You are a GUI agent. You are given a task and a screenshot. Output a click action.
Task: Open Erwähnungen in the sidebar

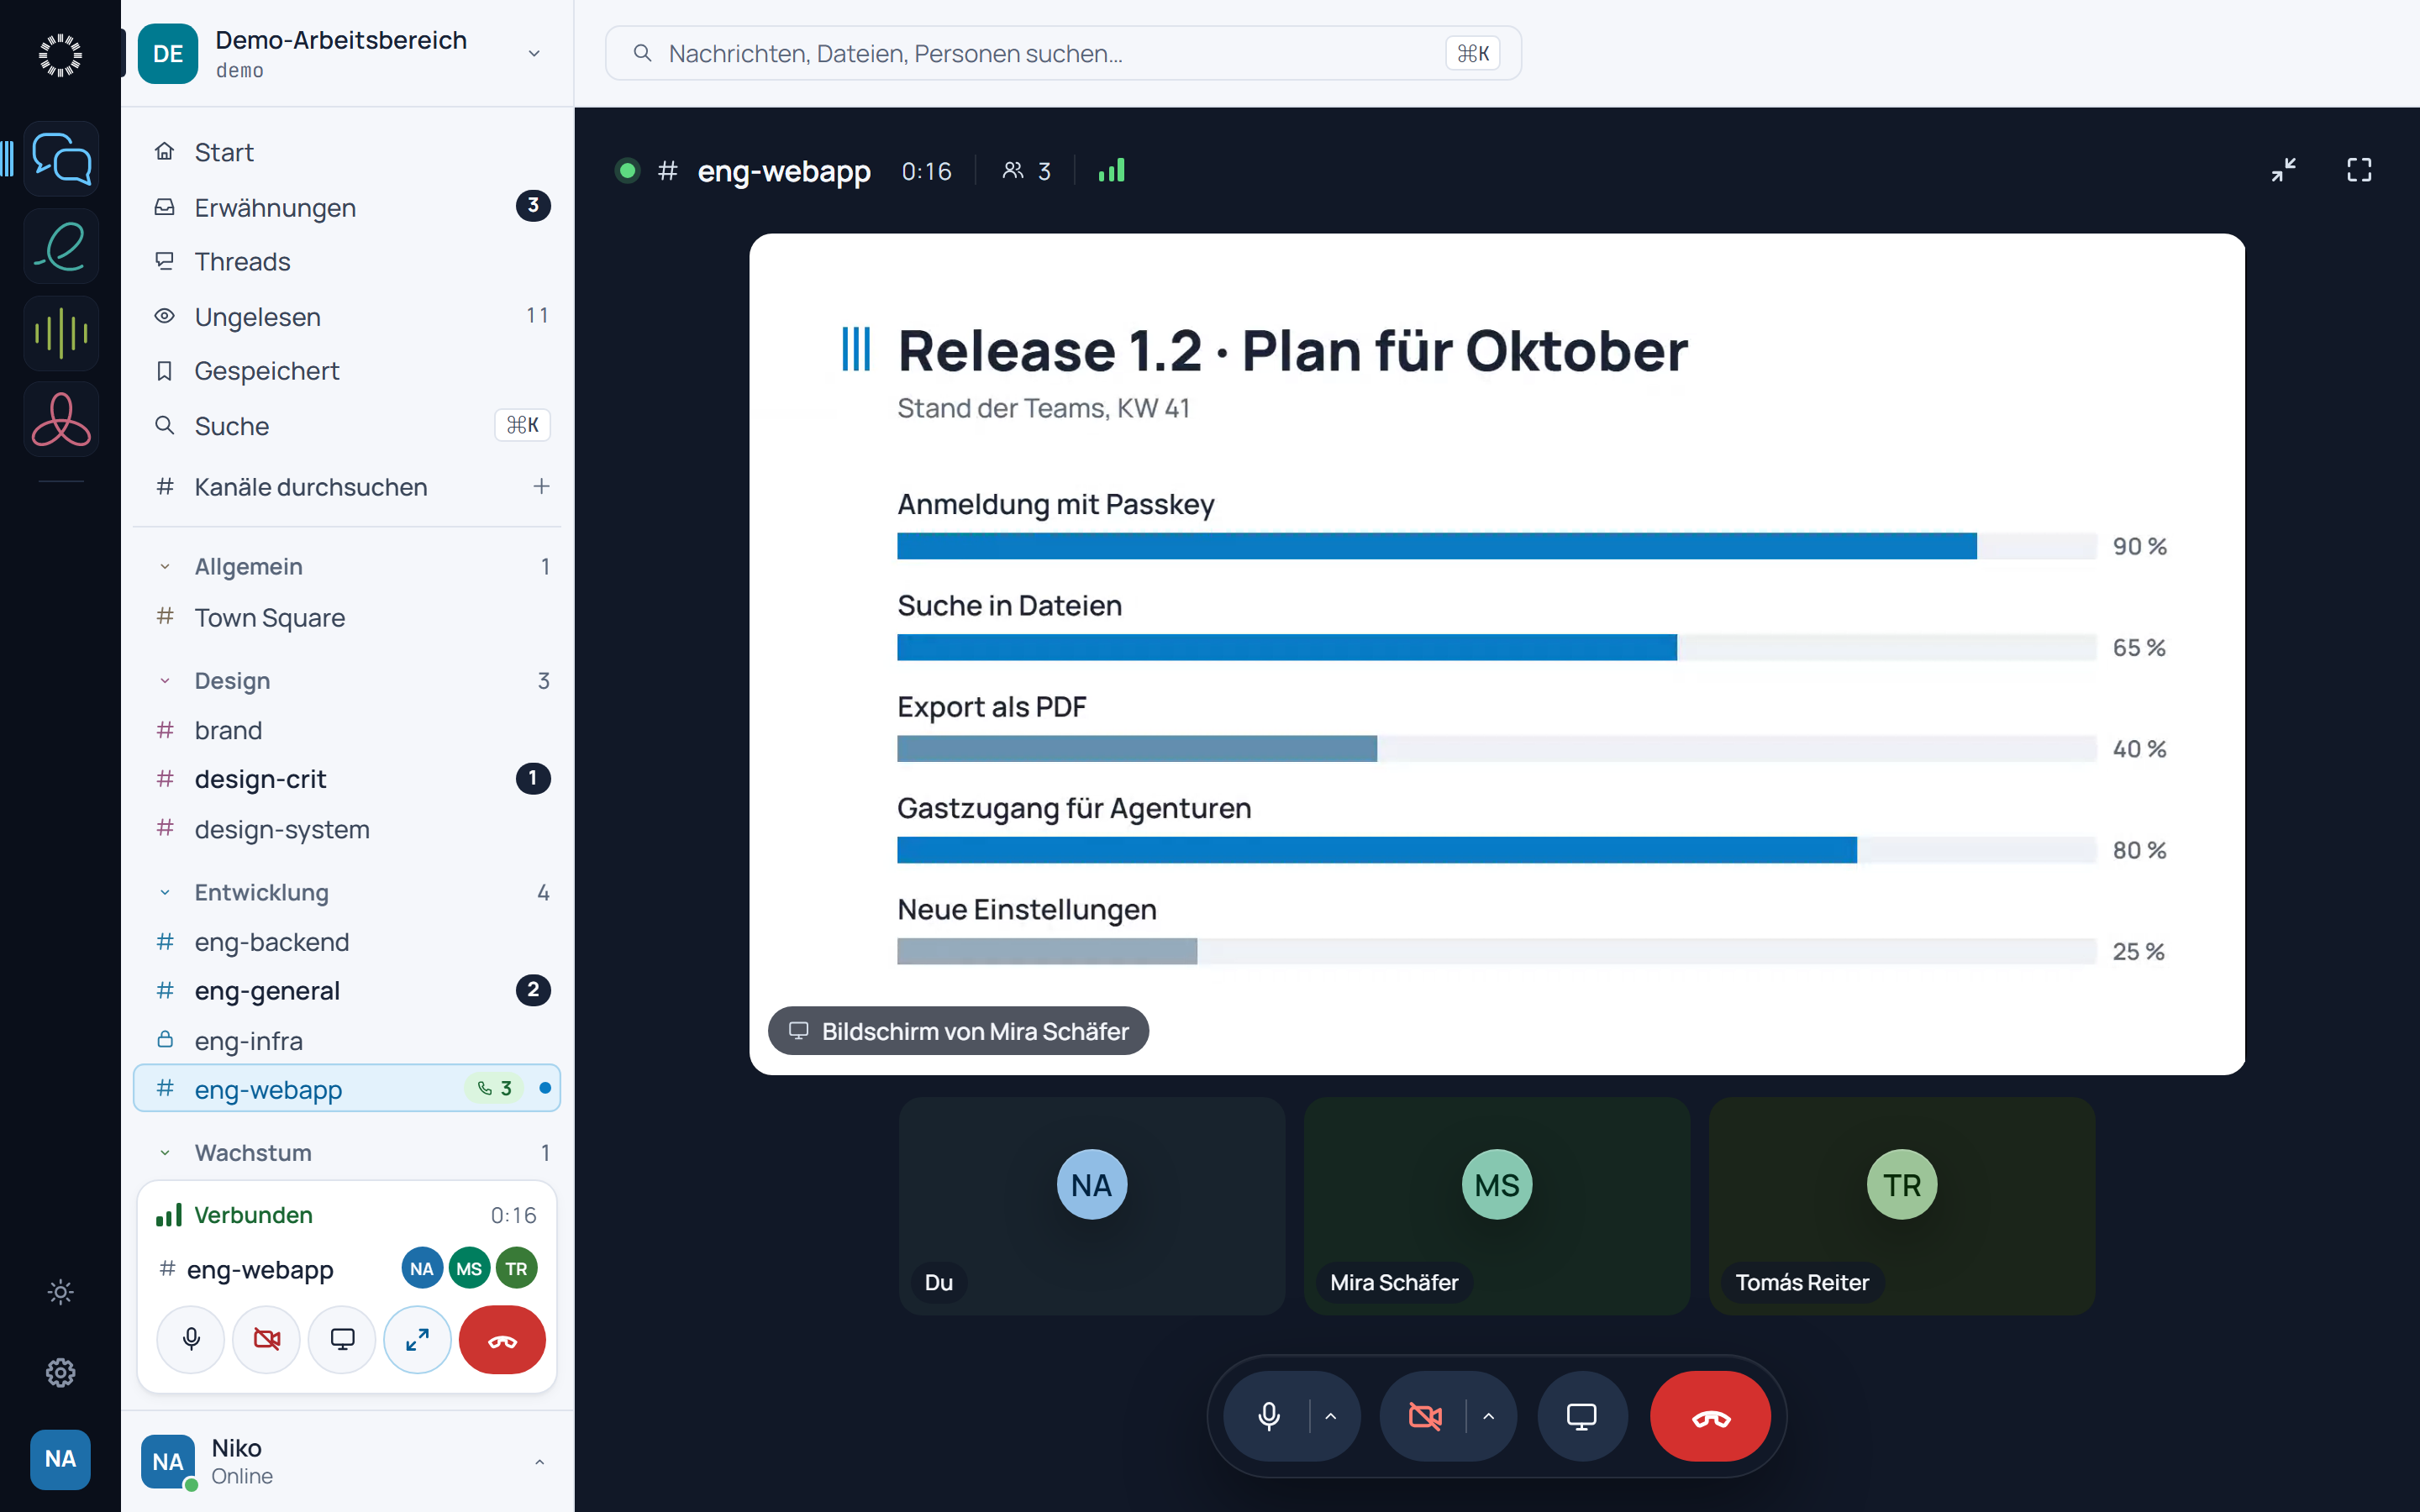[347, 207]
